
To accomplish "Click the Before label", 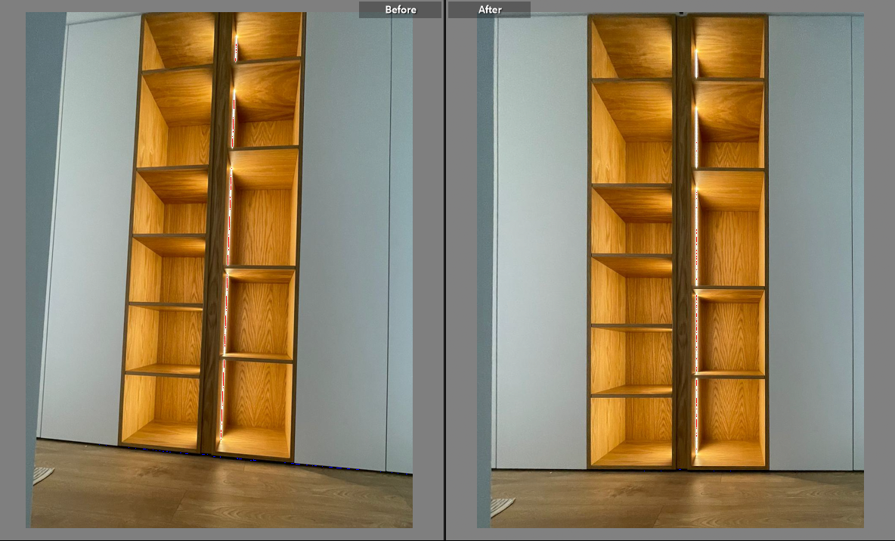I will point(400,10).
